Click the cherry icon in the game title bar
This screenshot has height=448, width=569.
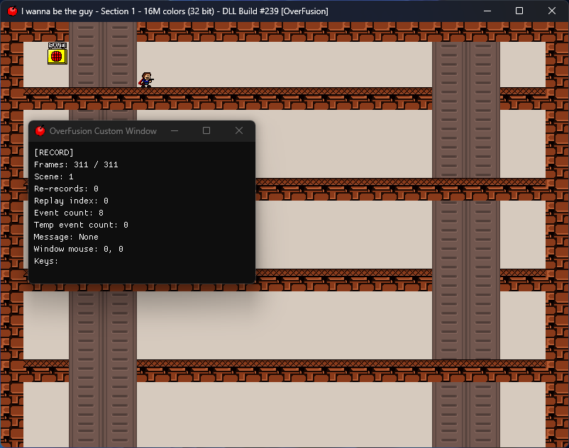coord(12,11)
